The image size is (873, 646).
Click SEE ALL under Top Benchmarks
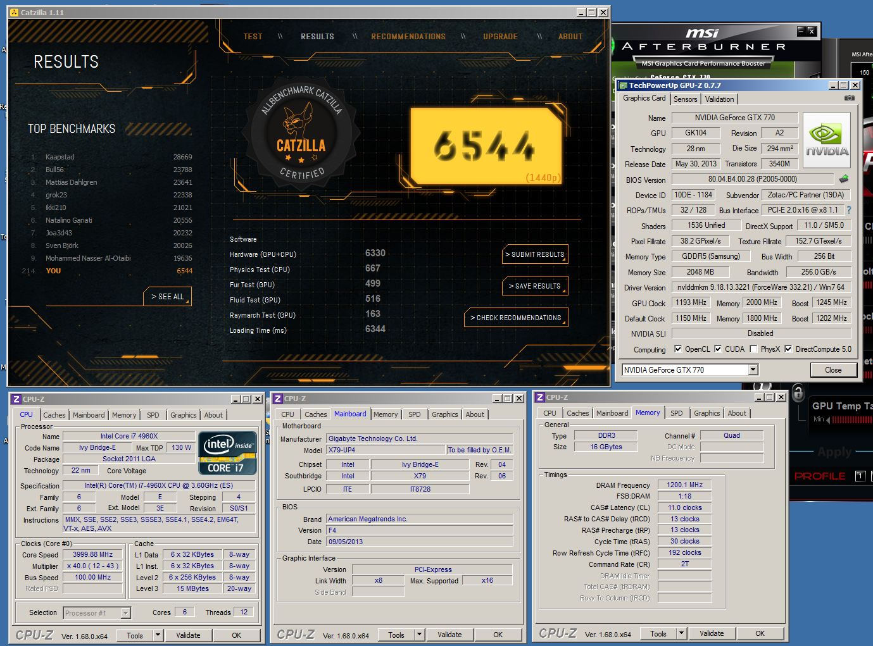[167, 296]
